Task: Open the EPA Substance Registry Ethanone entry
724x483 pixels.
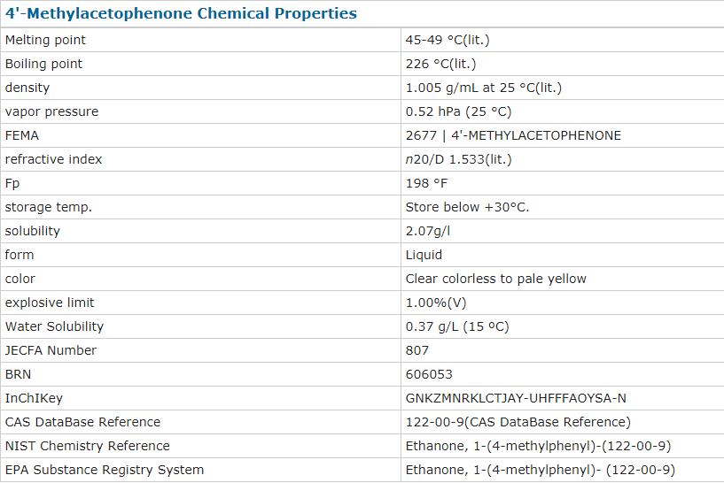Action: click(x=540, y=470)
